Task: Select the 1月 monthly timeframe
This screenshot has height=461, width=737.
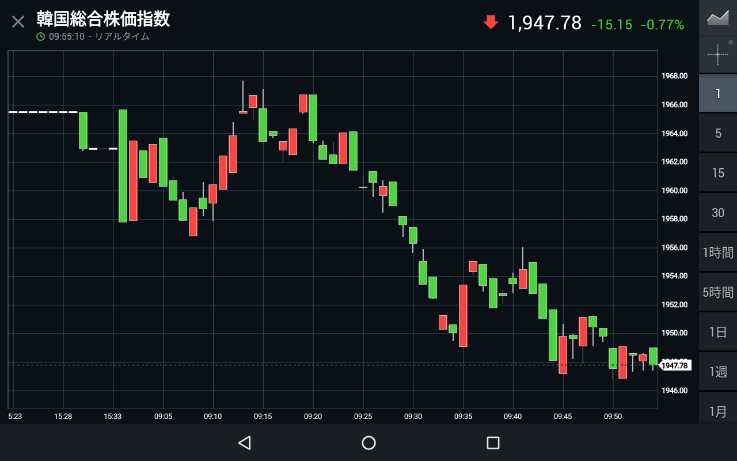Action: (x=717, y=411)
